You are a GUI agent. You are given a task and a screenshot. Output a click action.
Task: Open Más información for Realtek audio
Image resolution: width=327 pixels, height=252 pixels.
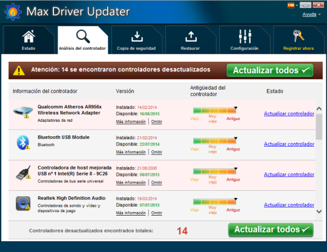tap(131, 213)
